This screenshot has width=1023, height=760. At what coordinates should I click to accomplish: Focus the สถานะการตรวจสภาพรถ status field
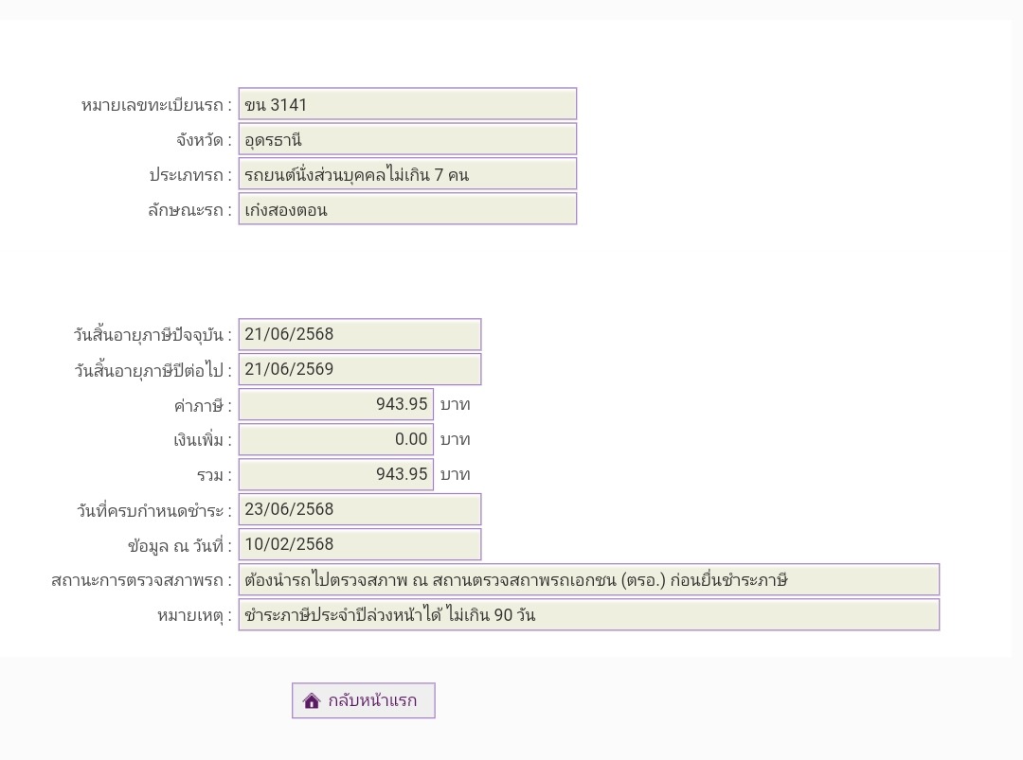[x=588, y=580]
